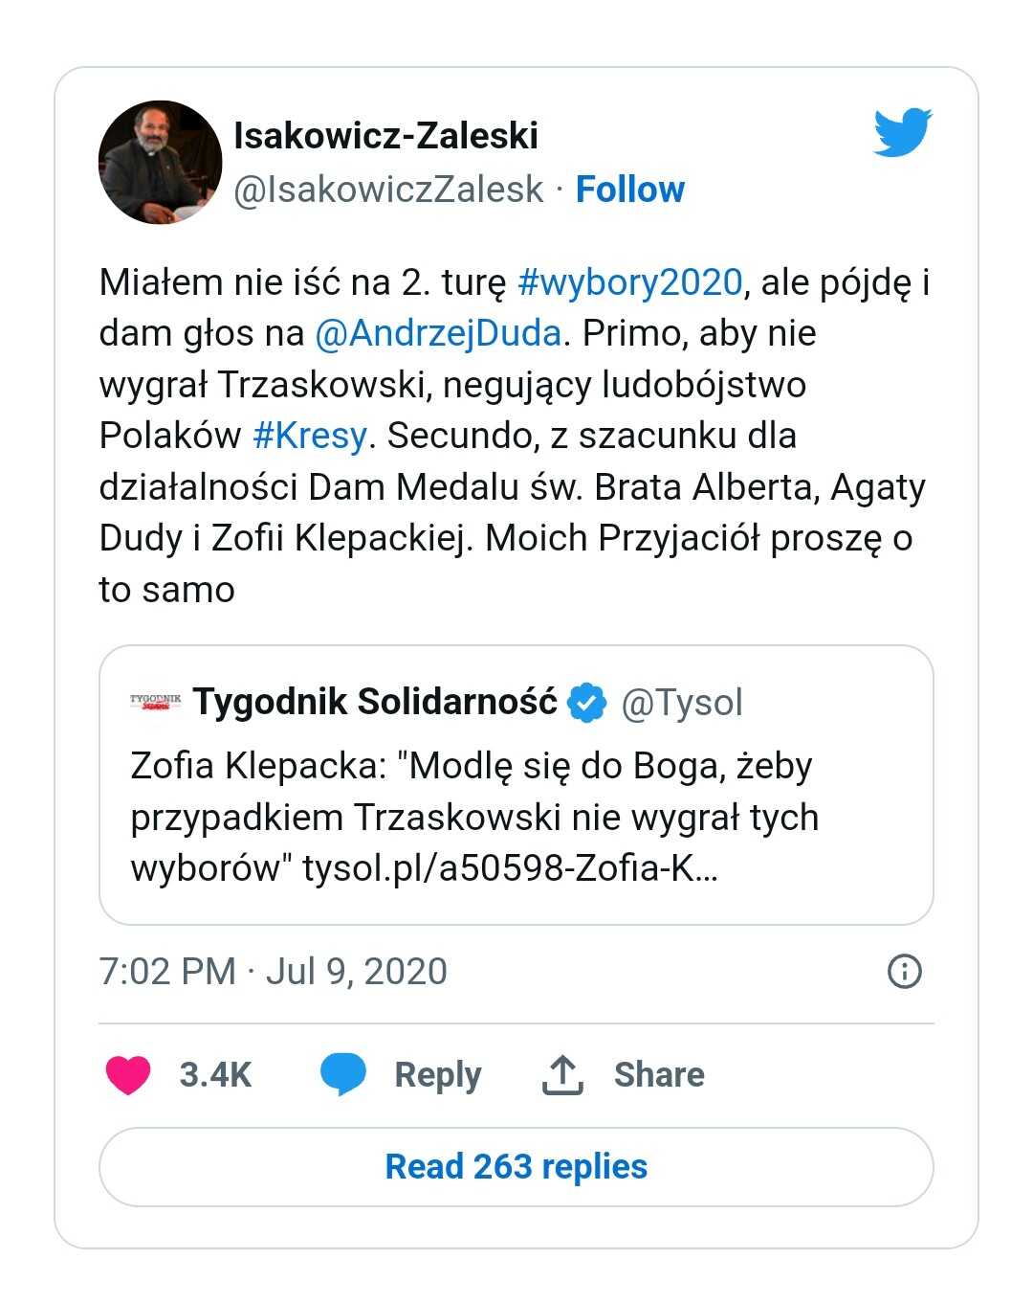Click Tygodnik Solidarność verified badge
1033x1303 pixels.
(587, 703)
